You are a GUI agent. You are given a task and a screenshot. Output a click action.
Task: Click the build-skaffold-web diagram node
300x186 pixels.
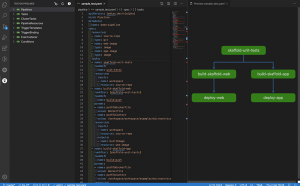click(x=213, y=74)
